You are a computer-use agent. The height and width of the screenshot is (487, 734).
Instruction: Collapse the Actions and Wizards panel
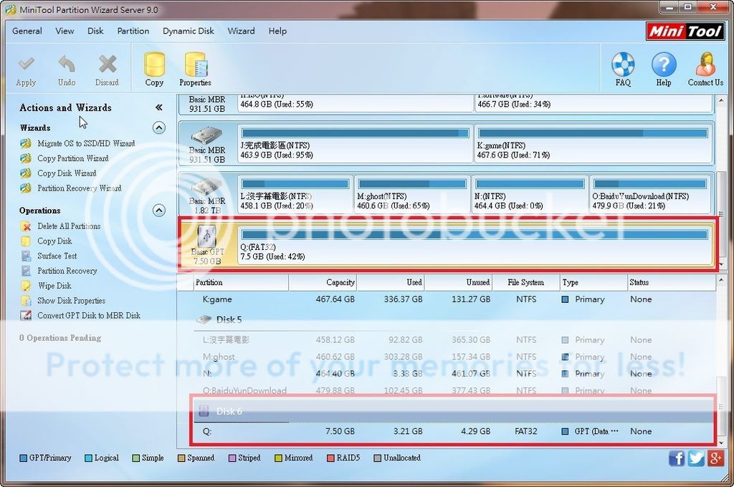[158, 107]
